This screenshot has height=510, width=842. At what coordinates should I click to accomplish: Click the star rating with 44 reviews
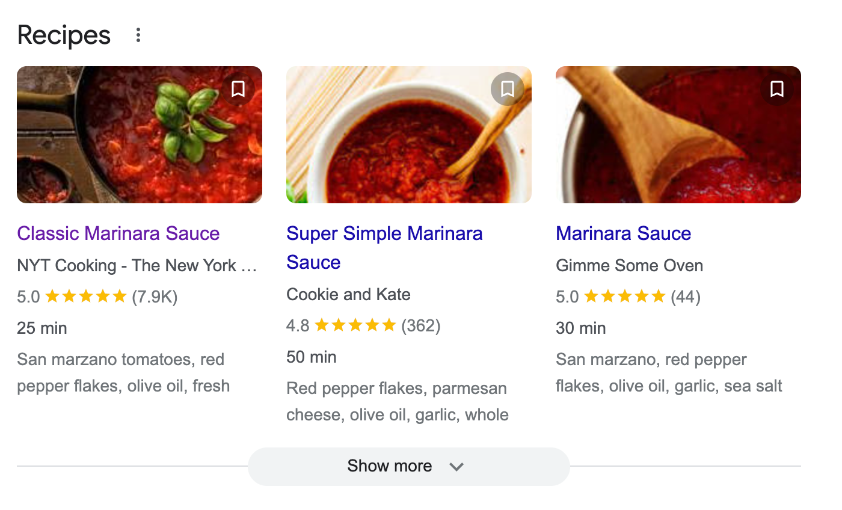coord(628,297)
